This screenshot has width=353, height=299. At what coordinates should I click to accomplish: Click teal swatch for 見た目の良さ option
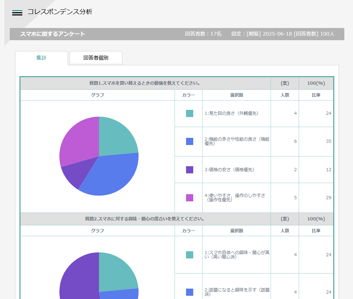(x=189, y=113)
